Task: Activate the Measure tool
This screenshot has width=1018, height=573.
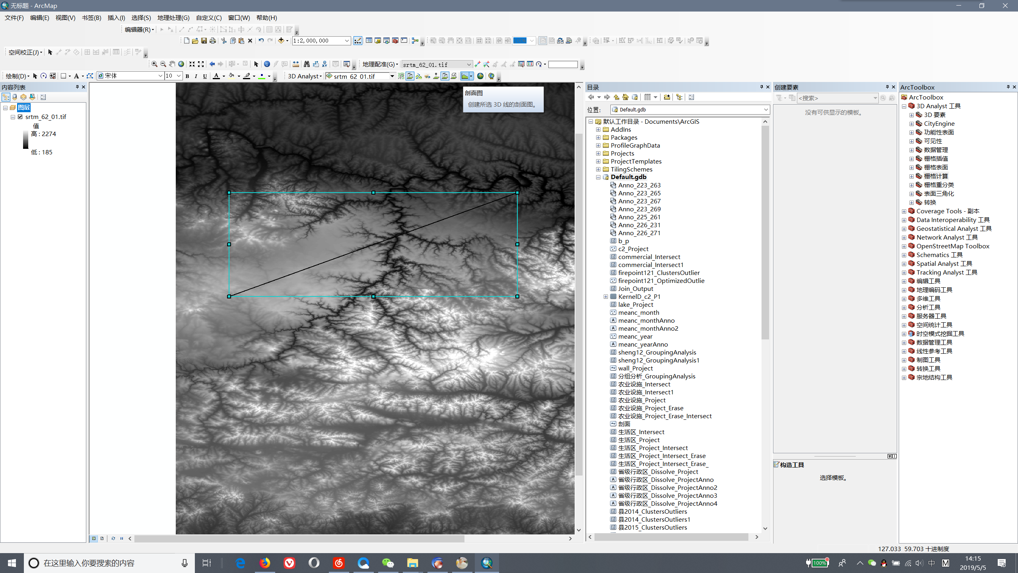Action: click(x=296, y=64)
